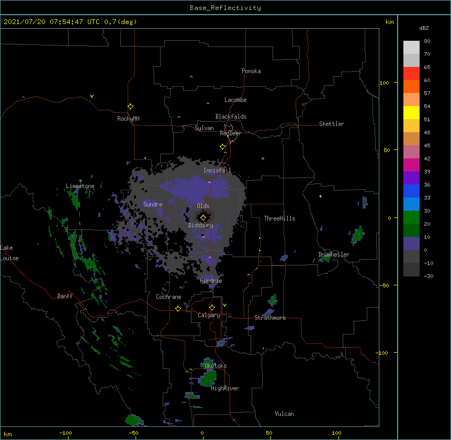Select the Cochrane label
Screen dimensions: 451x440
coord(168,297)
